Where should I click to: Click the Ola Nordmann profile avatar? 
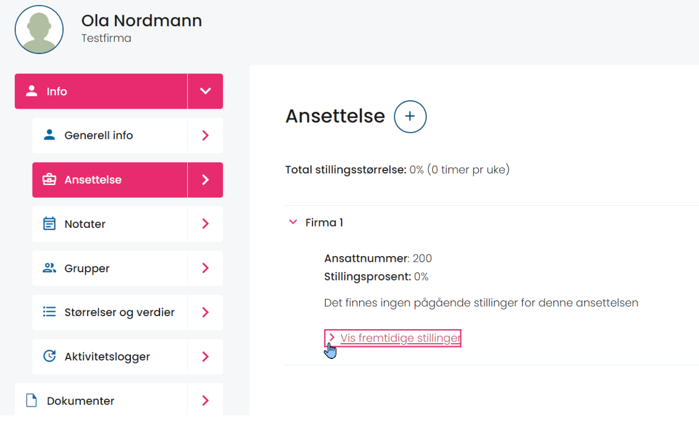coord(39,30)
